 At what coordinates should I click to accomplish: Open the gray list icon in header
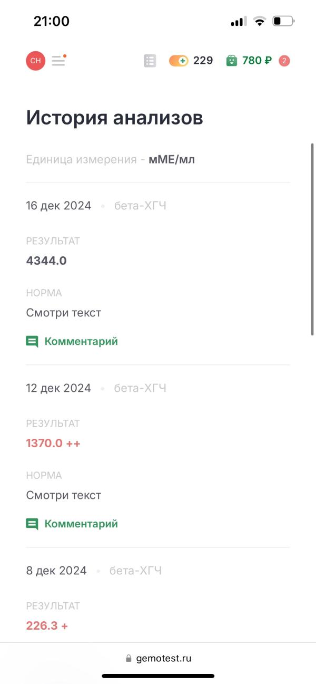(150, 61)
